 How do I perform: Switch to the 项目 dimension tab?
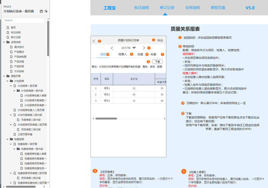[103, 54]
